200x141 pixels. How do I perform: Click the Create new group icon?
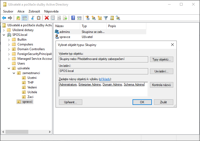93,18
